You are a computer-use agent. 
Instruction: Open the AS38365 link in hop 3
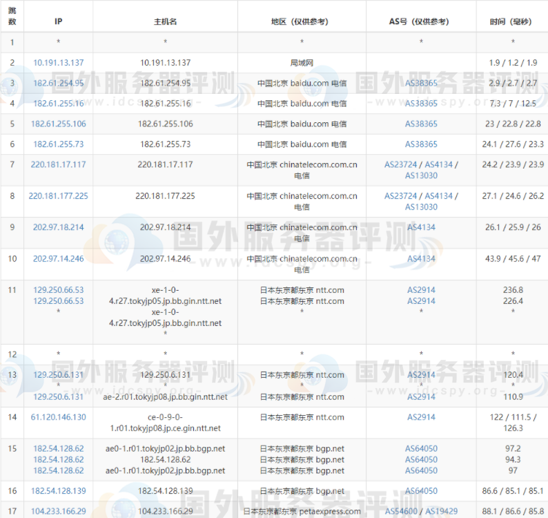(x=421, y=83)
